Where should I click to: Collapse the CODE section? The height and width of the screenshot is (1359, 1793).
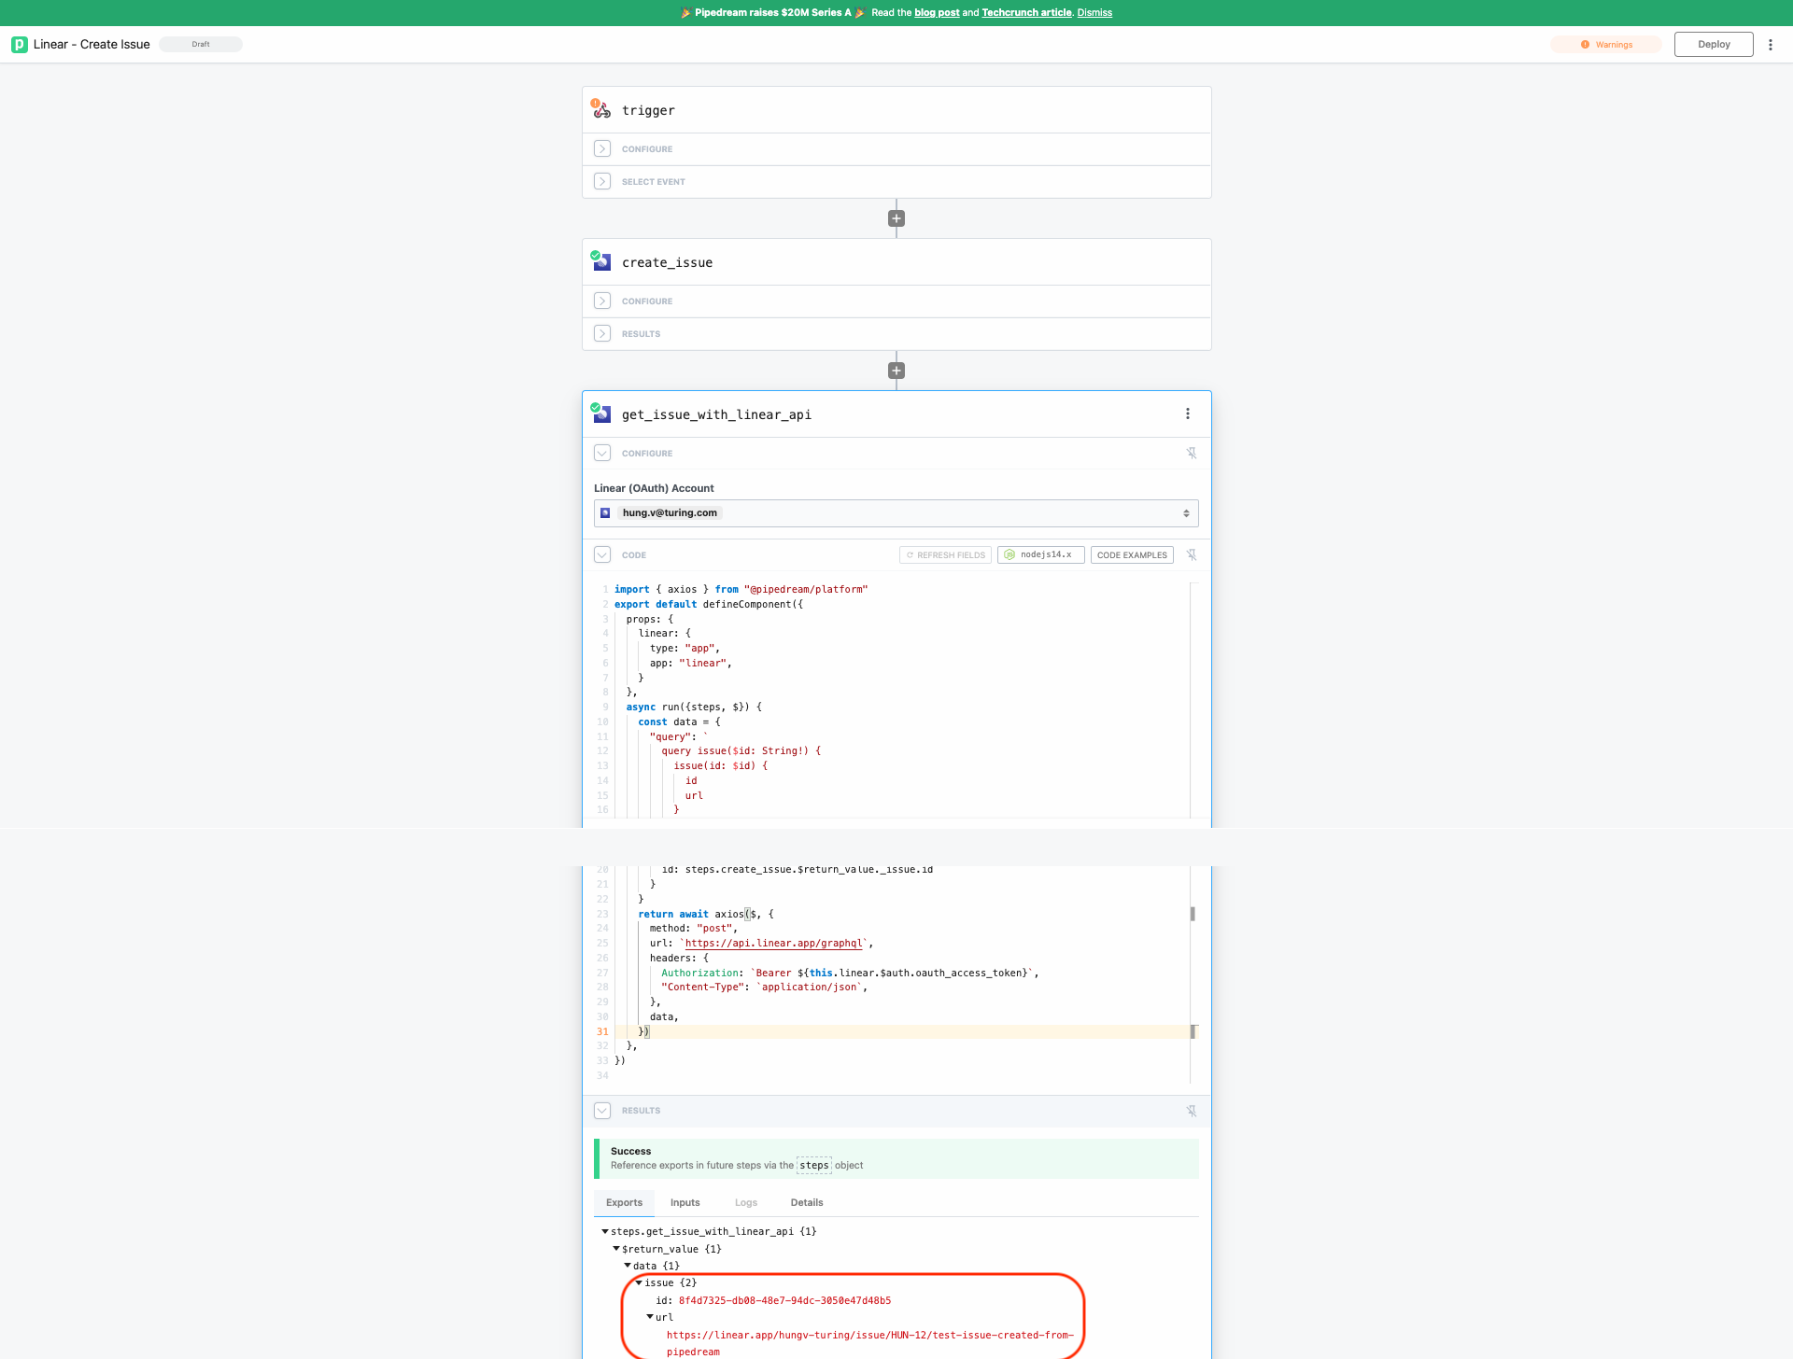(602, 554)
